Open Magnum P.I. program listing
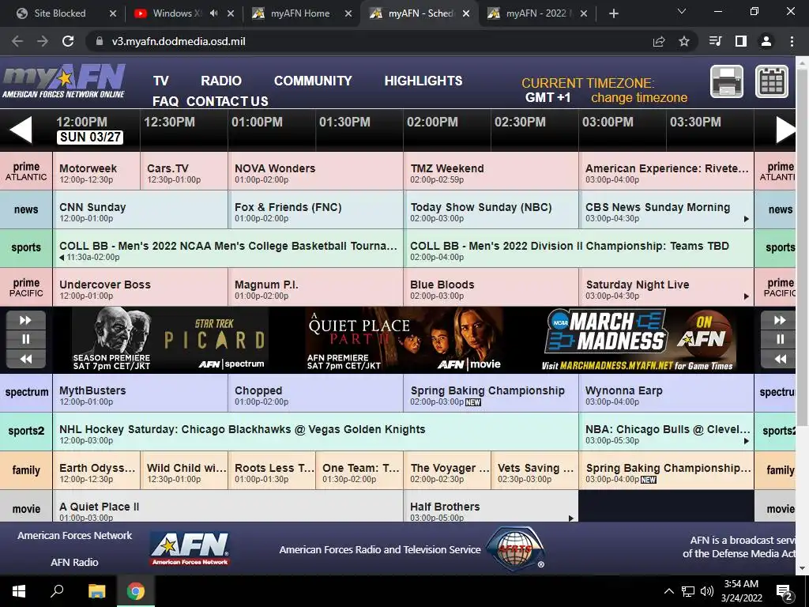 315,287
